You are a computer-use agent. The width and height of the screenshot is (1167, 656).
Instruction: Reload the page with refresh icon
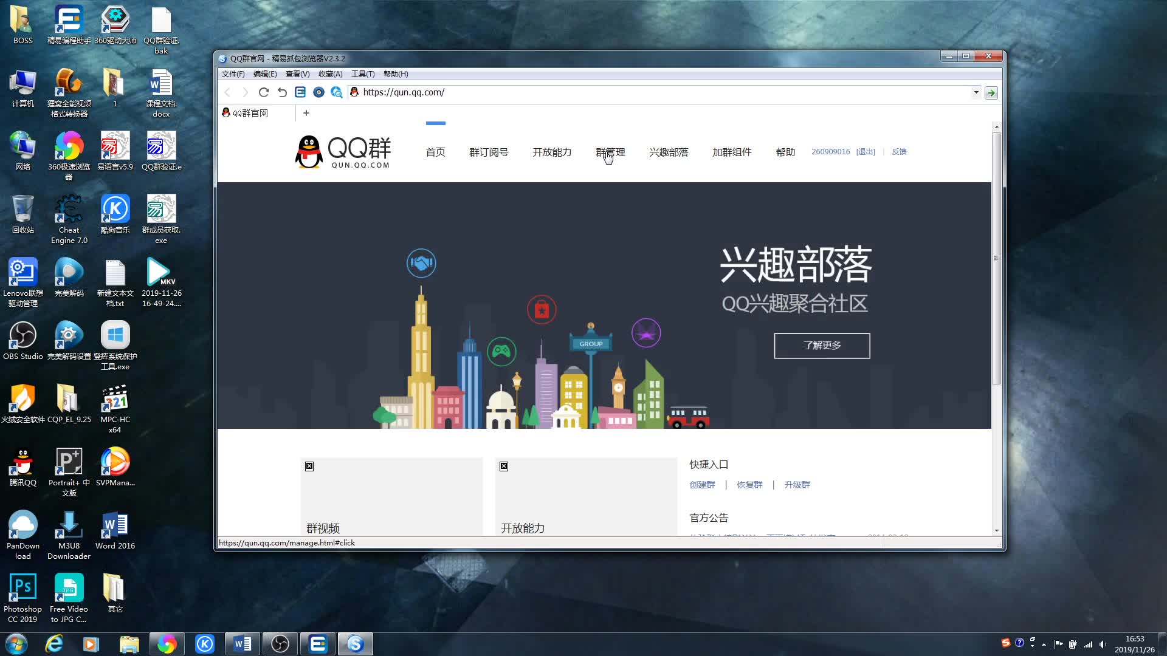(263, 92)
